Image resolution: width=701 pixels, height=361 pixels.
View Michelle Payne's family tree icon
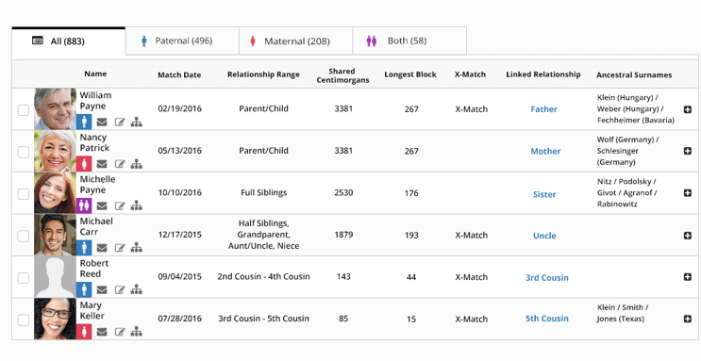click(137, 206)
